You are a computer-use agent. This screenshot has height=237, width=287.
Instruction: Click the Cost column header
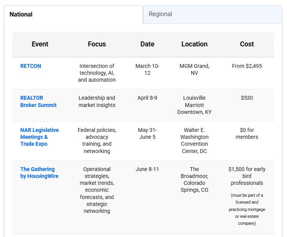247,44
